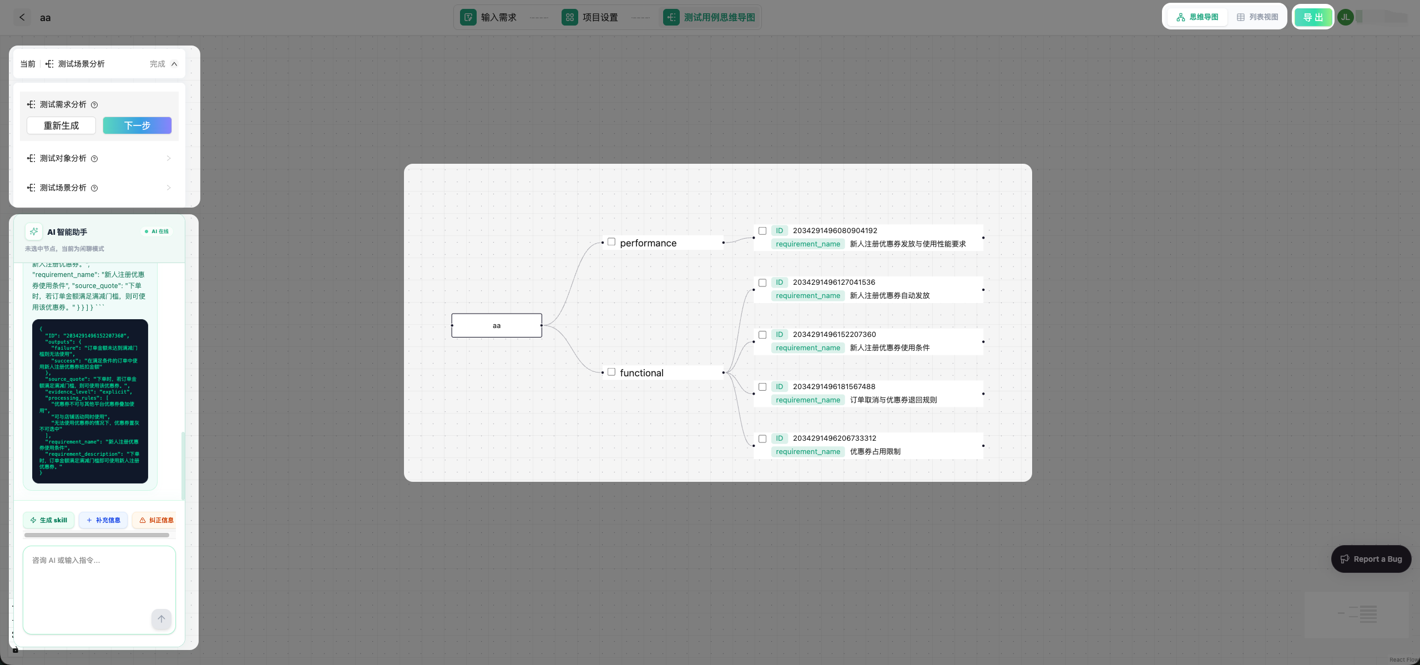The image size is (1420, 665).
Task: Click the send arrow in chat box
Action: (x=161, y=618)
